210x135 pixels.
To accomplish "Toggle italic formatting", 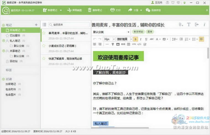I will 141,39.
